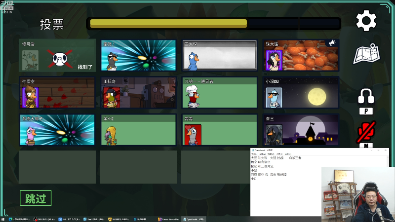This screenshot has height=222, width=395.
Task: Click 张大强's purple-framed avatar
Action: coord(274,60)
